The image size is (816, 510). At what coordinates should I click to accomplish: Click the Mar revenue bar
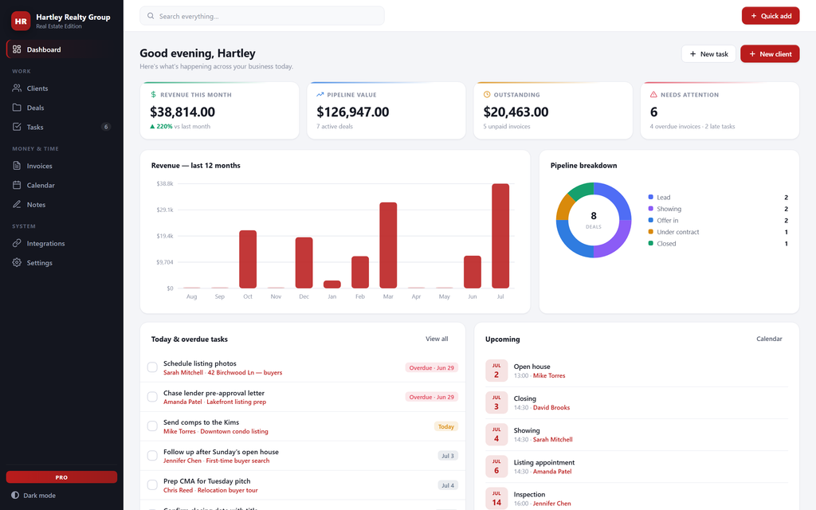(388, 245)
